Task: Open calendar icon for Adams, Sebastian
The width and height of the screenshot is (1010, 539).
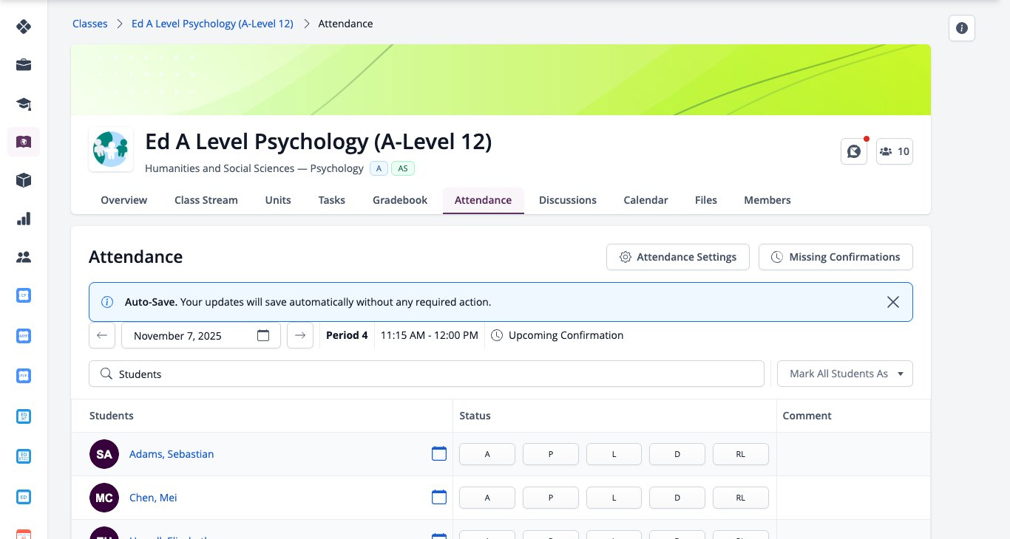Action: tap(439, 453)
